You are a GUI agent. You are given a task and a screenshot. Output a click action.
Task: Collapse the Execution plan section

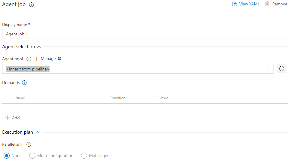(x=37, y=132)
